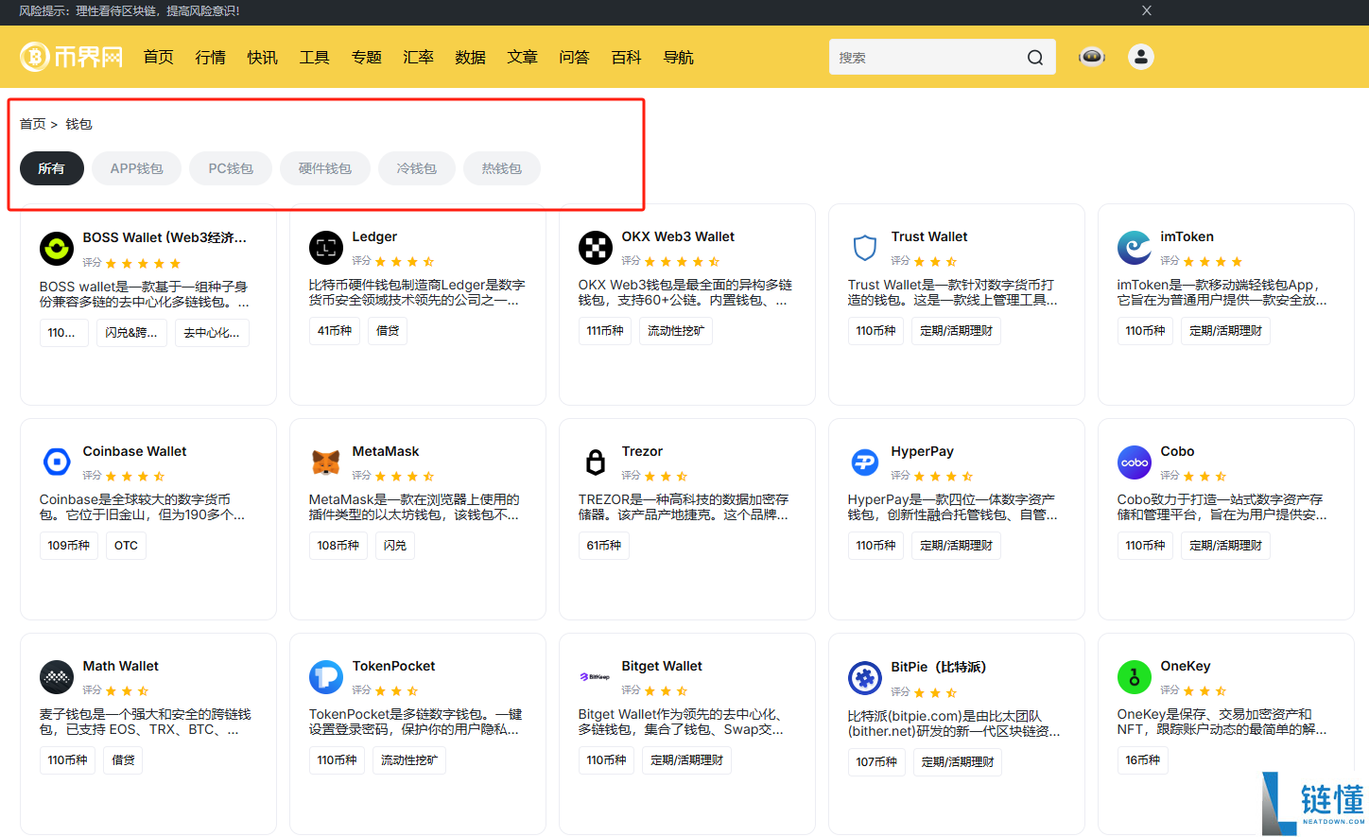Open the 问答 navigation menu item

pyautogui.click(x=575, y=58)
